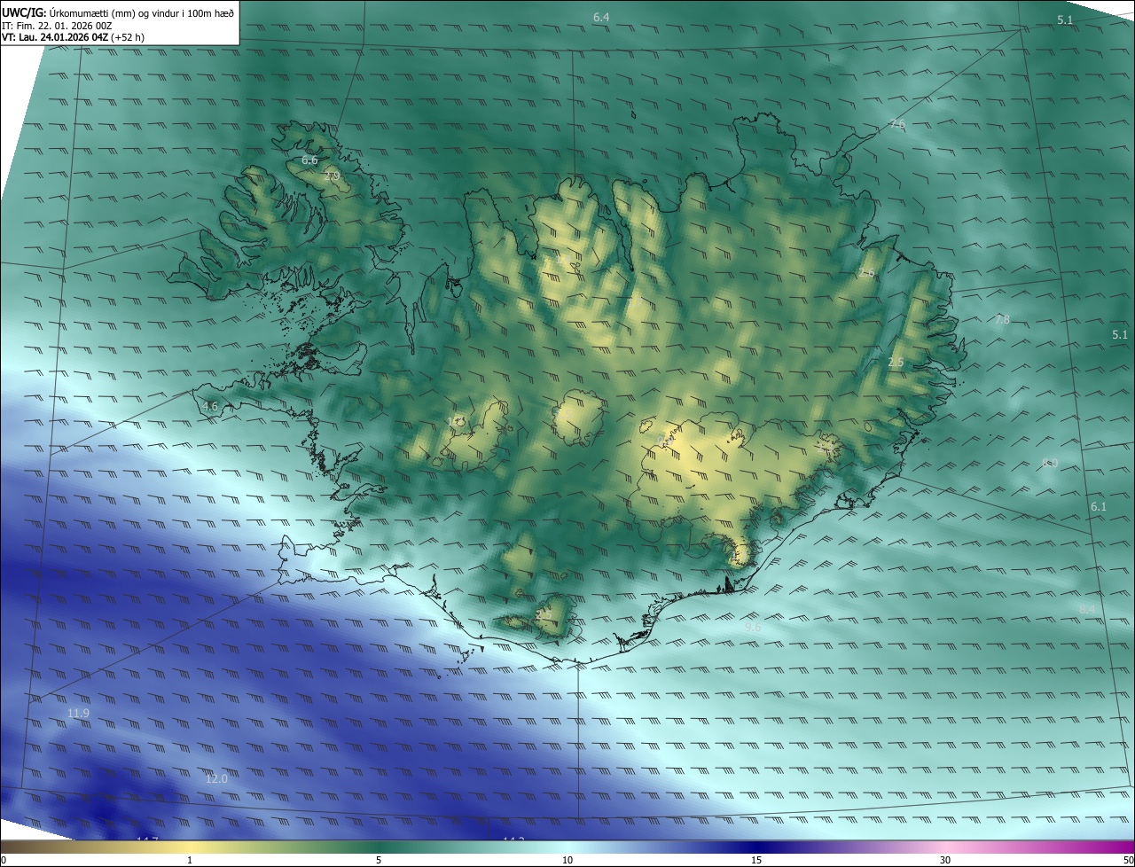Select the '30' tick on the color scale
The height and width of the screenshot is (867, 1135).
[945, 860]
